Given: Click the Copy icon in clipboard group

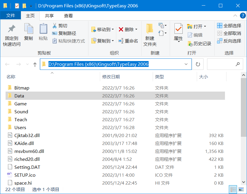Looking at the screenshot, I should click(28, 29).
